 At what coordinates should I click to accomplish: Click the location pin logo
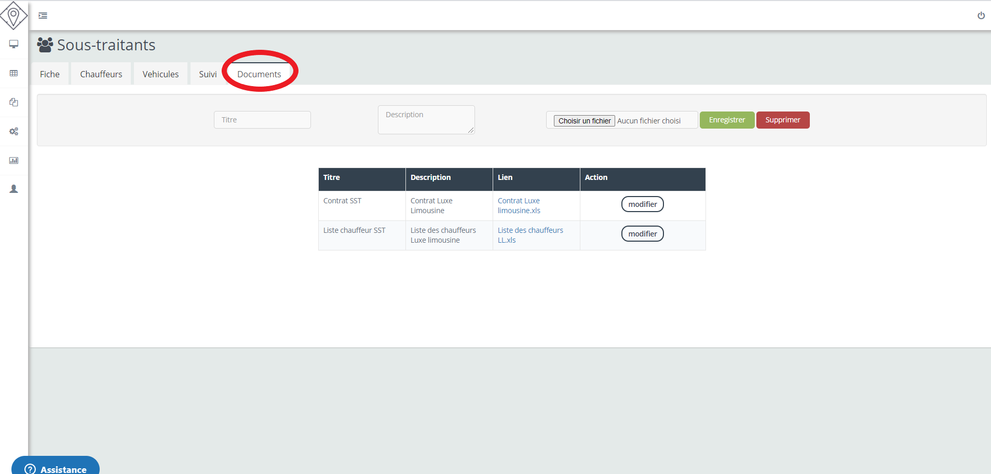coord(13,16)
